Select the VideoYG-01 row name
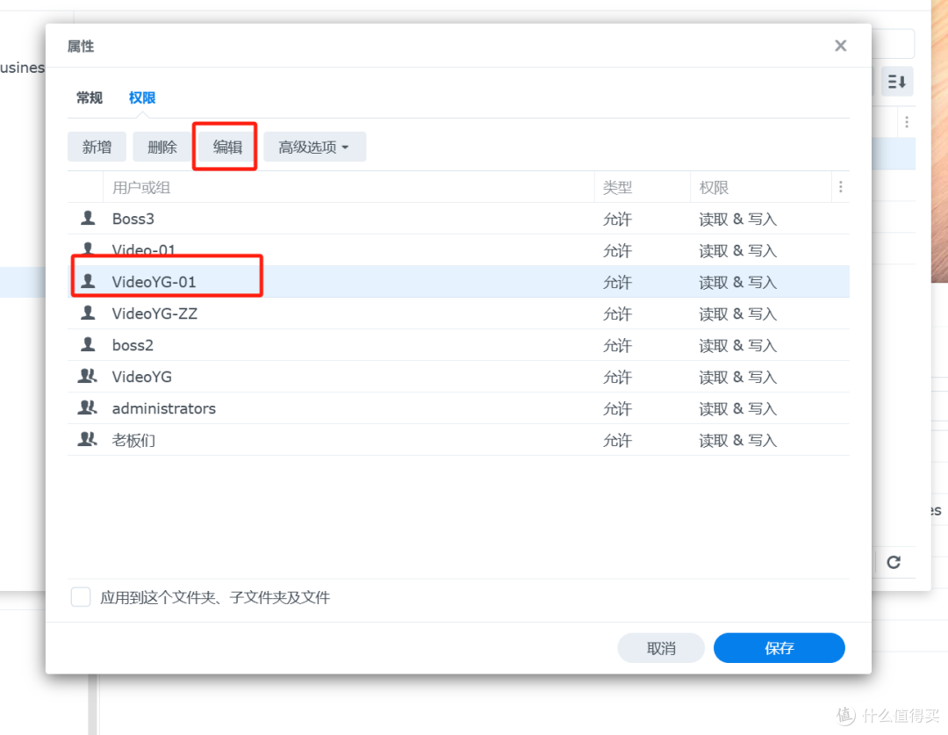This screenshot has height=735, width=948. 154,282
